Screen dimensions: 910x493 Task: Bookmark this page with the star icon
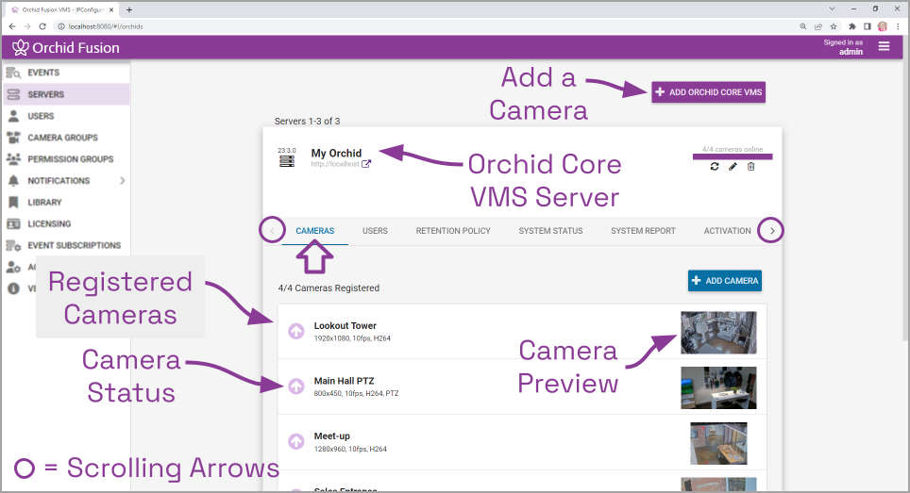(x=834, y=26)
